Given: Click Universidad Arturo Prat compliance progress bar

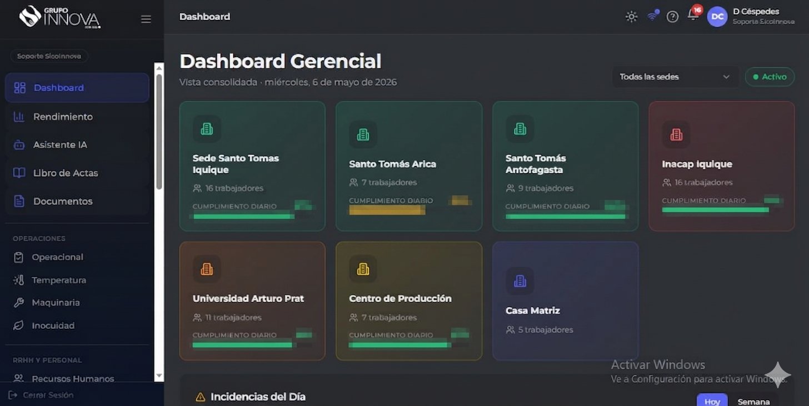Looking at the screenshot, I should 242,345.
